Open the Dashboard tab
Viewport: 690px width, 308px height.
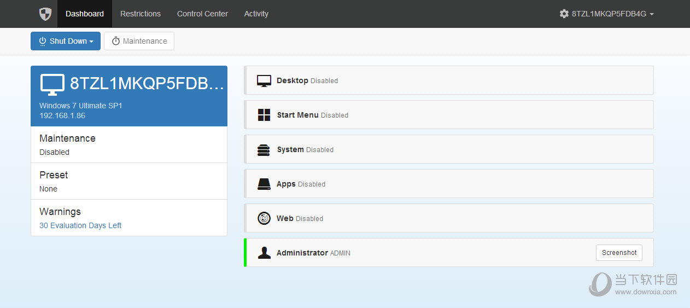coord(85,14)
